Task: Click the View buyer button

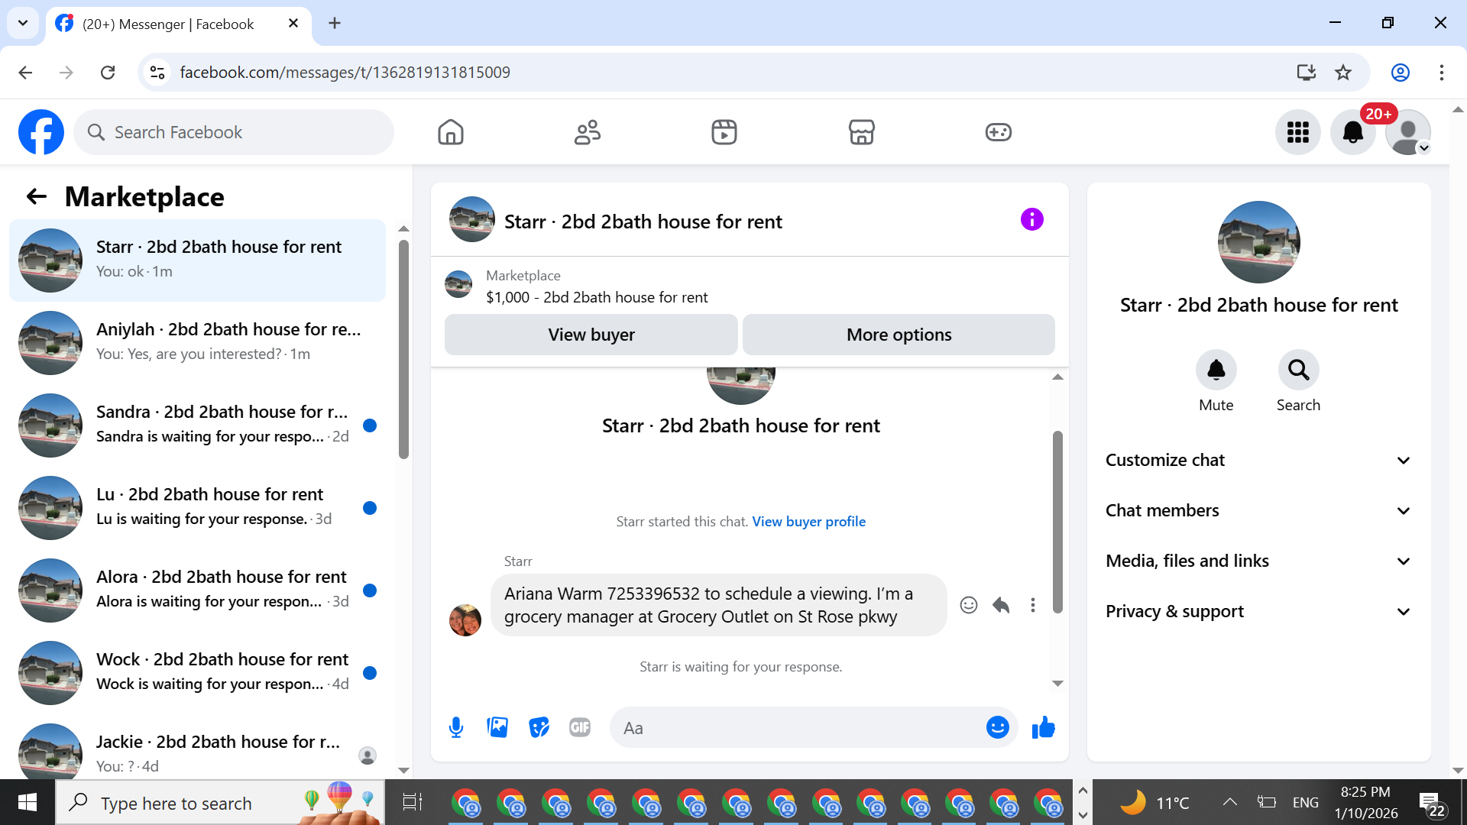Action: click(591, 335)
